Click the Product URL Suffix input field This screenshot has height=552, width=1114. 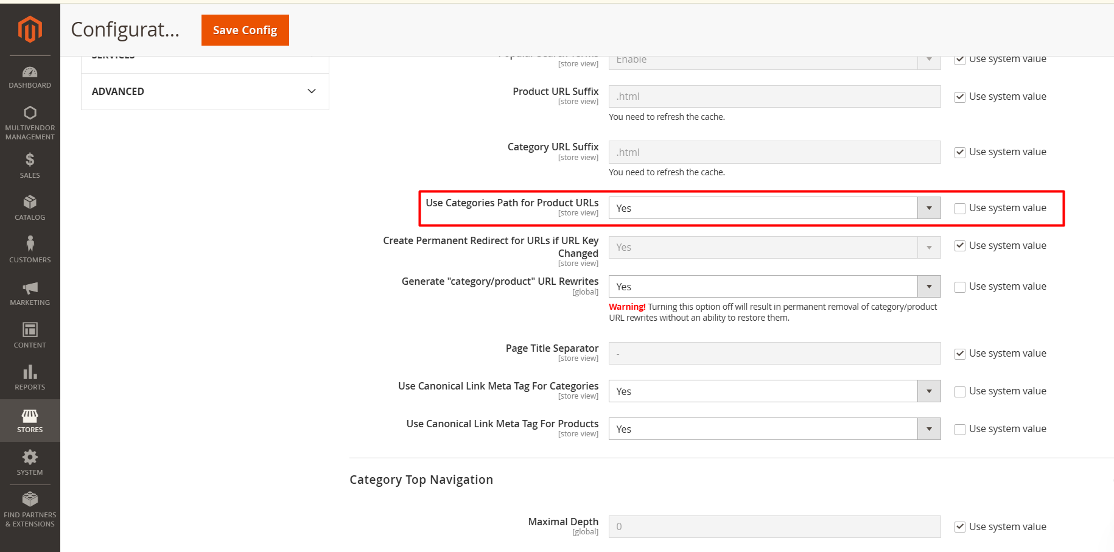774,96
